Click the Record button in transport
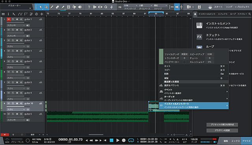This screenshot has height=145, width=252. (124, 140)
